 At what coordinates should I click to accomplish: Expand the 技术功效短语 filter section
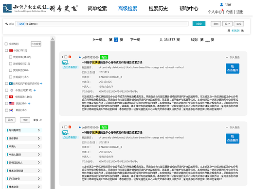tap(24, 171)
